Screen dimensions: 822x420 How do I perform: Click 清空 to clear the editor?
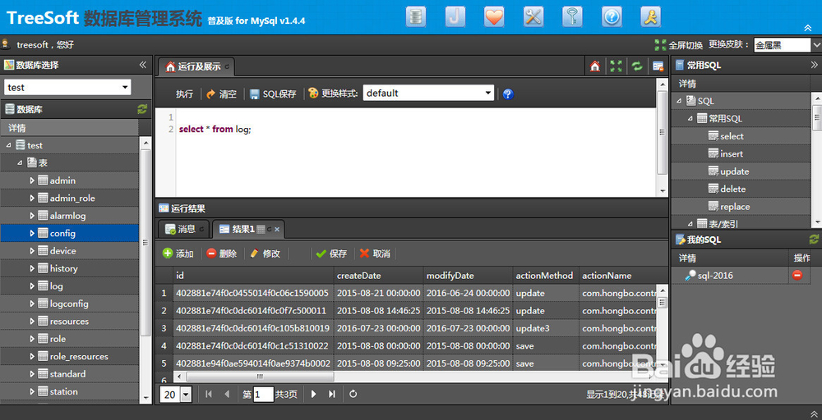coord(221,94)
